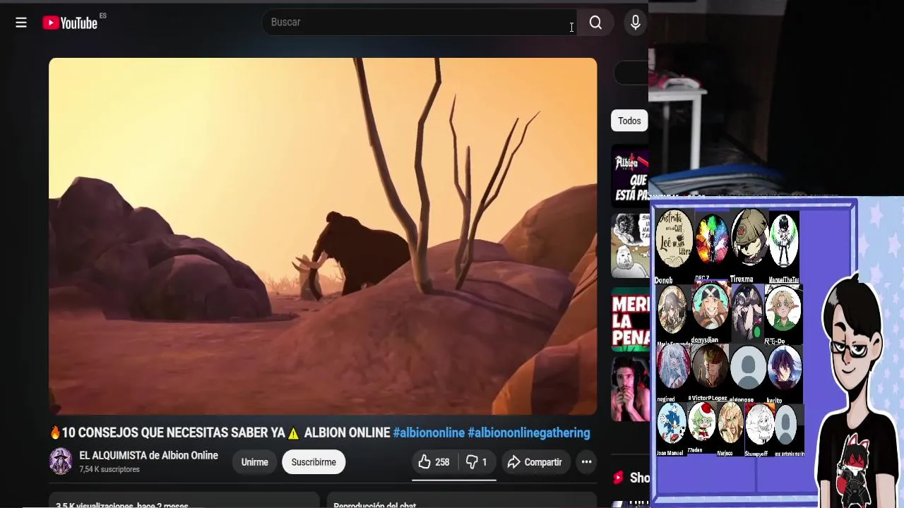The image size is (904, 508).
Task: Select the Todos filter chip
Action: 629,121
